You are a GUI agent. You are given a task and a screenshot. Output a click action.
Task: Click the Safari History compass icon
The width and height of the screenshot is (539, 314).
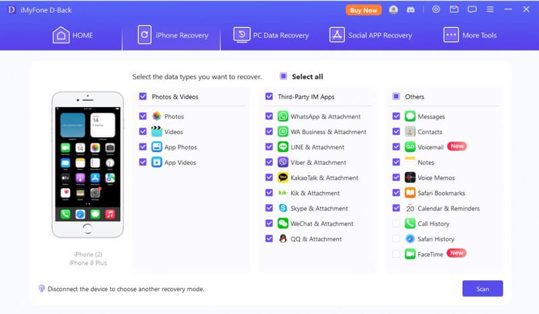[410, 239]
